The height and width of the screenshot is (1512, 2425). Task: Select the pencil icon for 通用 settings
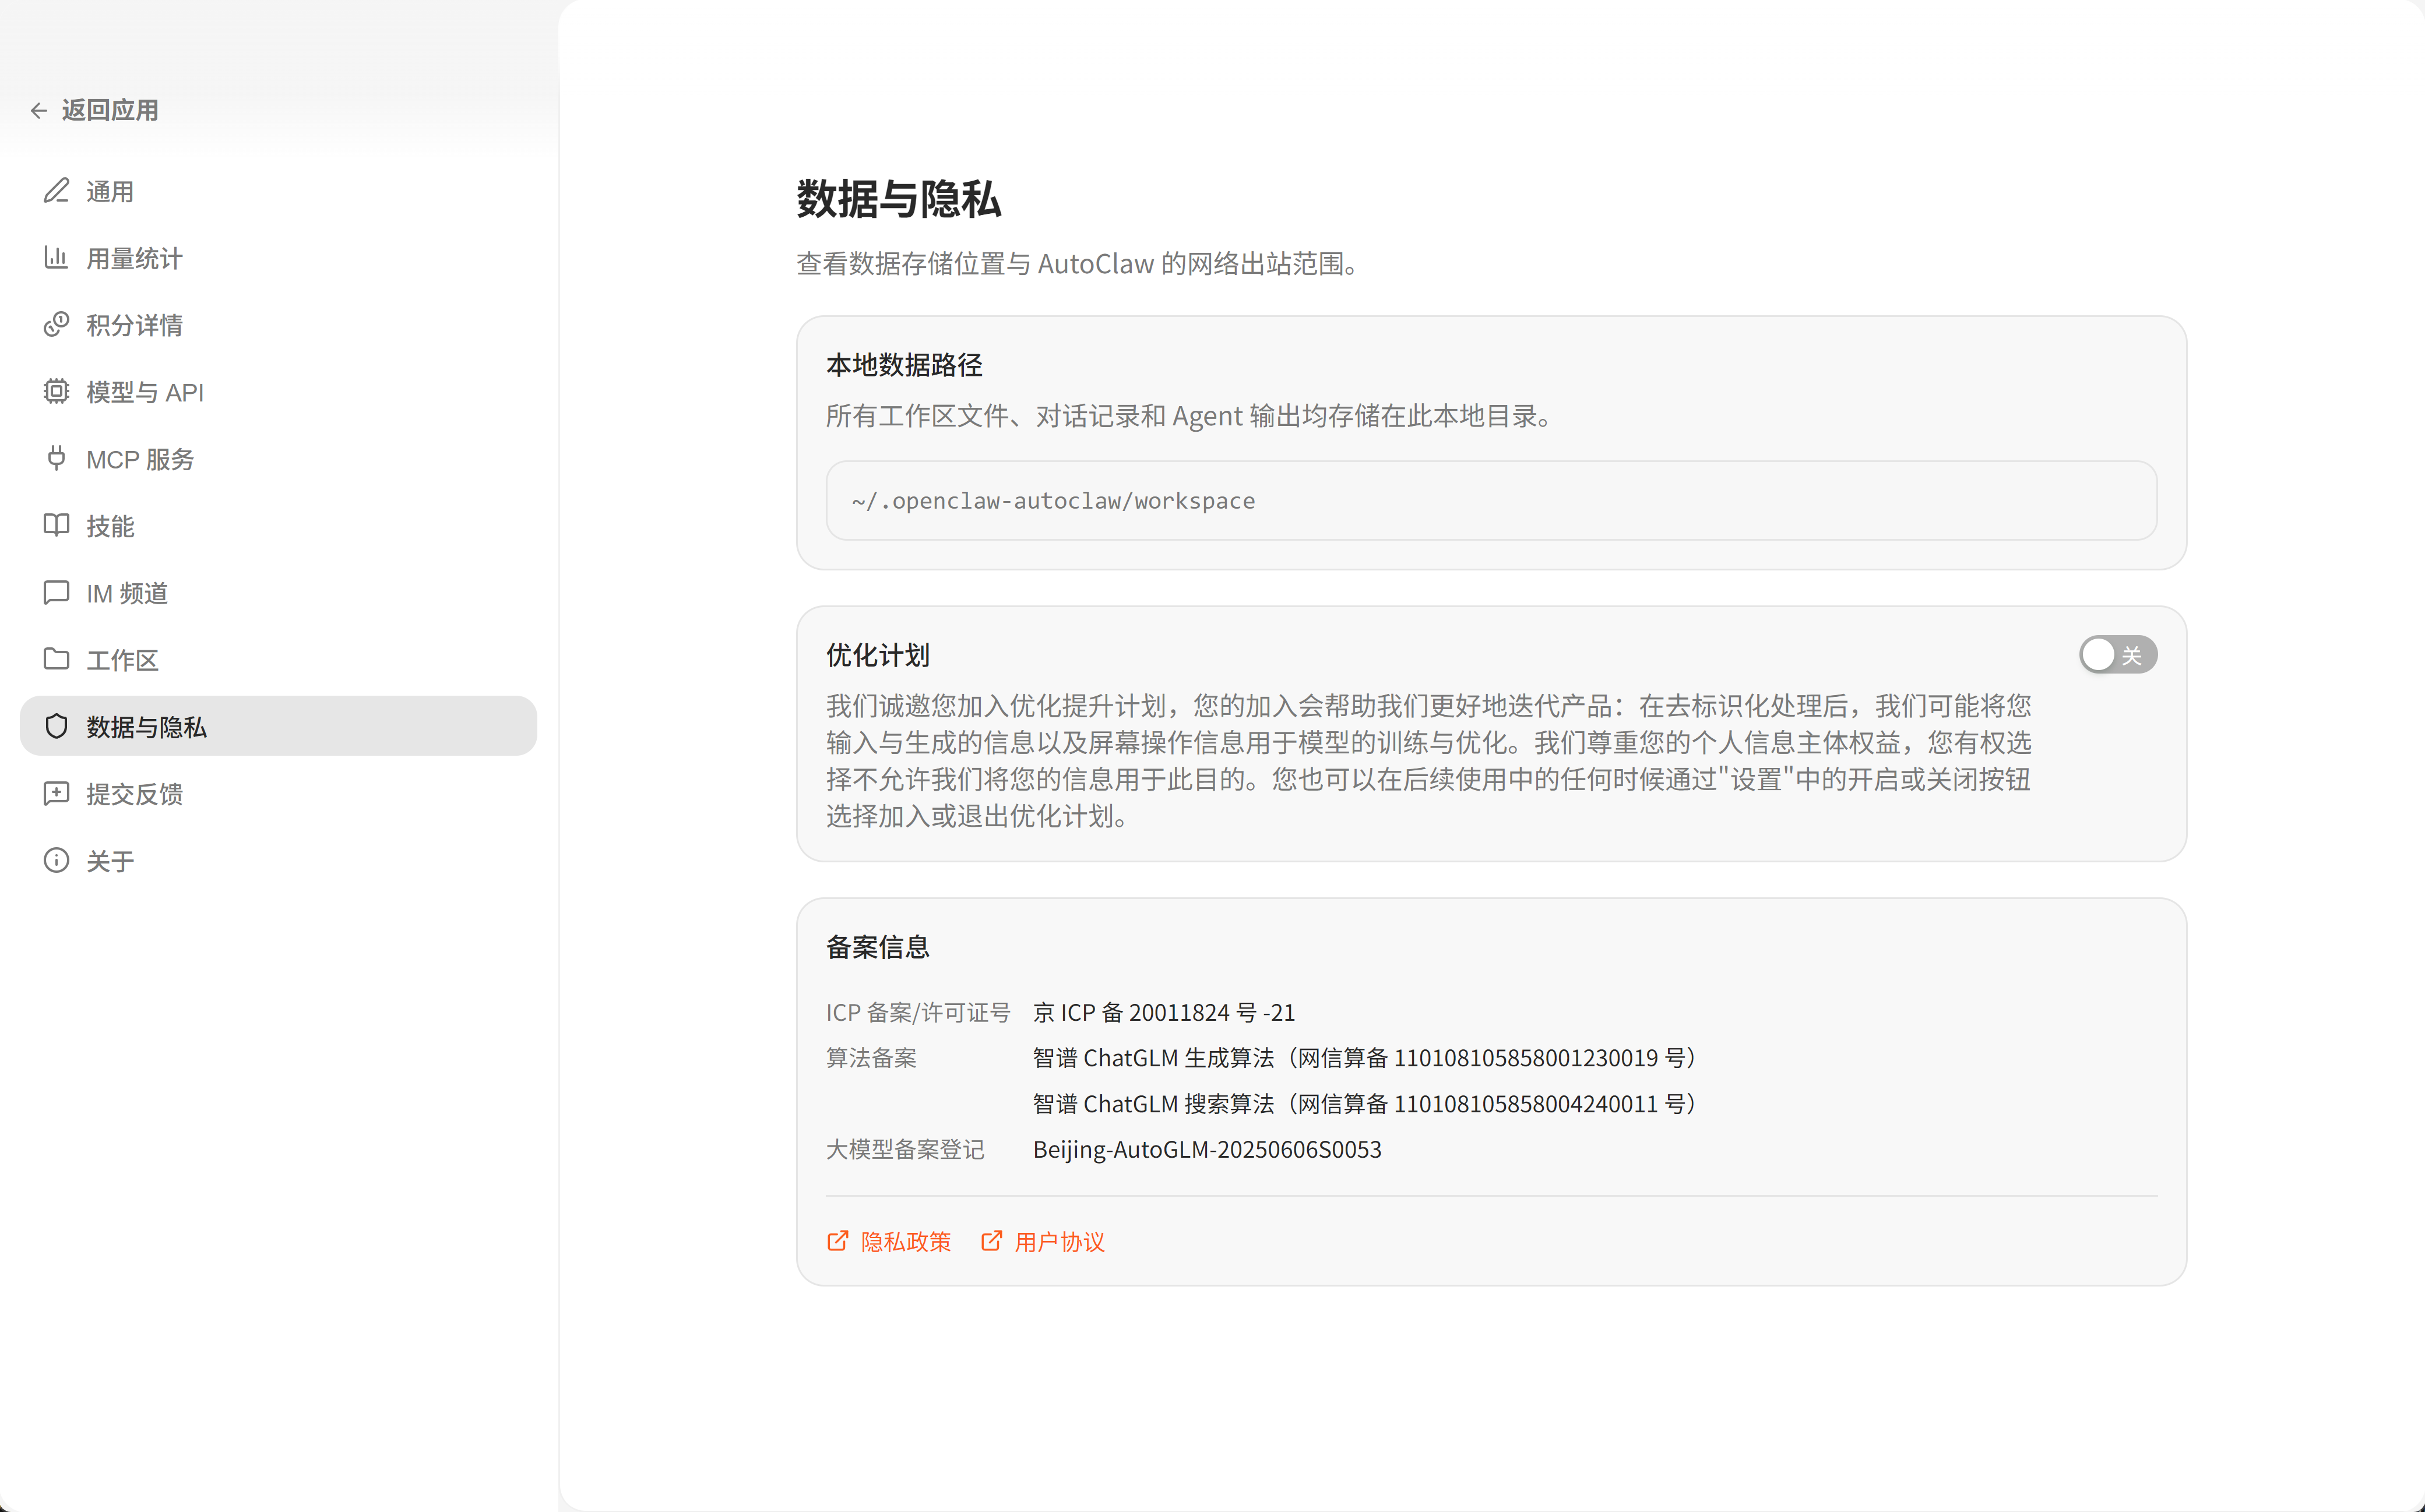tap(56, 190)
